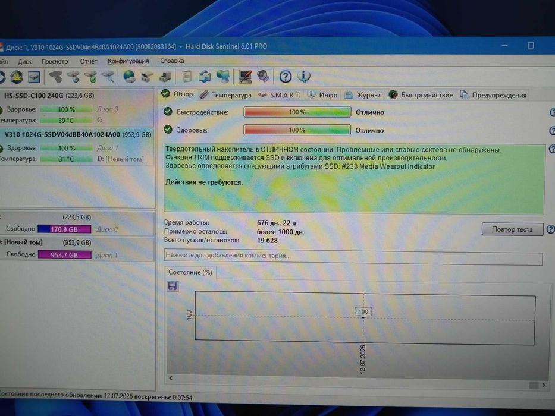Switch to the Температура tab

click(x=225, y=95)
